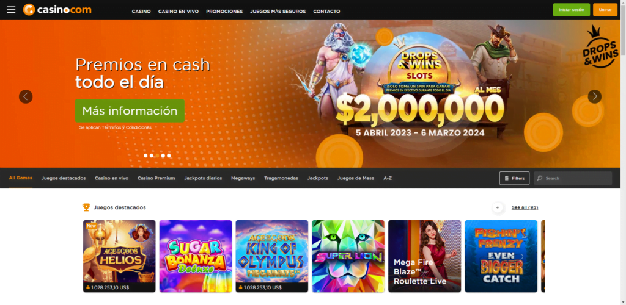Click the magnifier icon in search box
The width and height of the screenshot is (626, 305).
(540, 178)
